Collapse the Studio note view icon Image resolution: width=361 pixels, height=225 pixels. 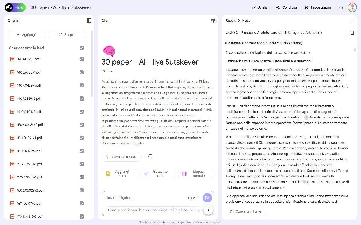(x=352, y=20)
